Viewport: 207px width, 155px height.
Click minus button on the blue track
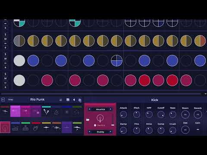(5, 63)
